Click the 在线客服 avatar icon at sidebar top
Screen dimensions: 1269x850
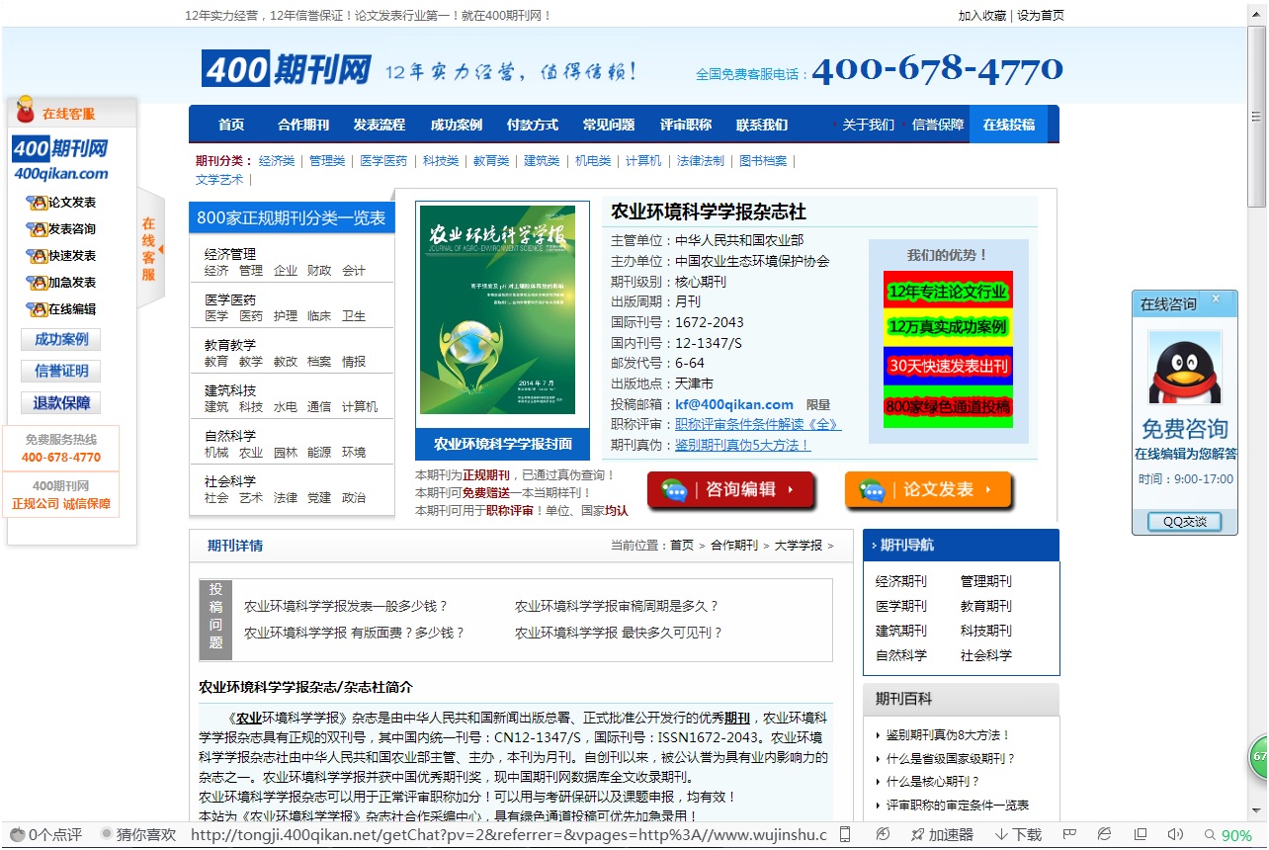[26, 111]
